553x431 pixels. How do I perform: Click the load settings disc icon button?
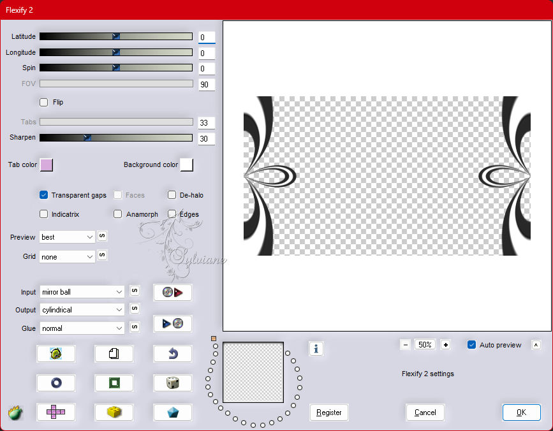[172, 292]
